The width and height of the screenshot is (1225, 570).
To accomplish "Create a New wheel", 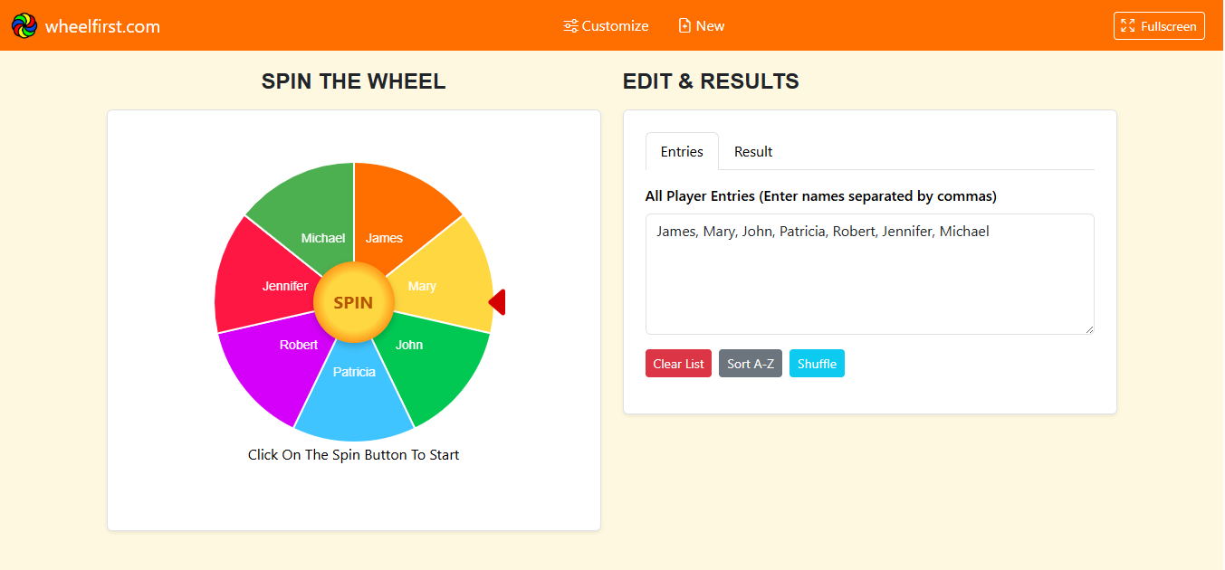I will (x=702, y=25).
